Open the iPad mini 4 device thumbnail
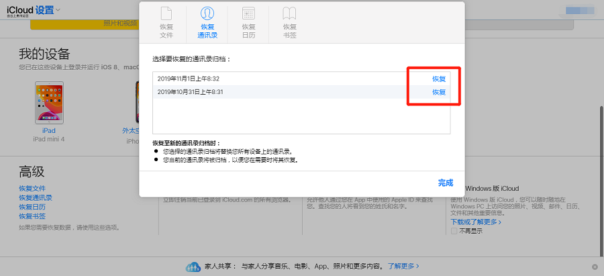The image size is (604, 276). tap(49, 103)
